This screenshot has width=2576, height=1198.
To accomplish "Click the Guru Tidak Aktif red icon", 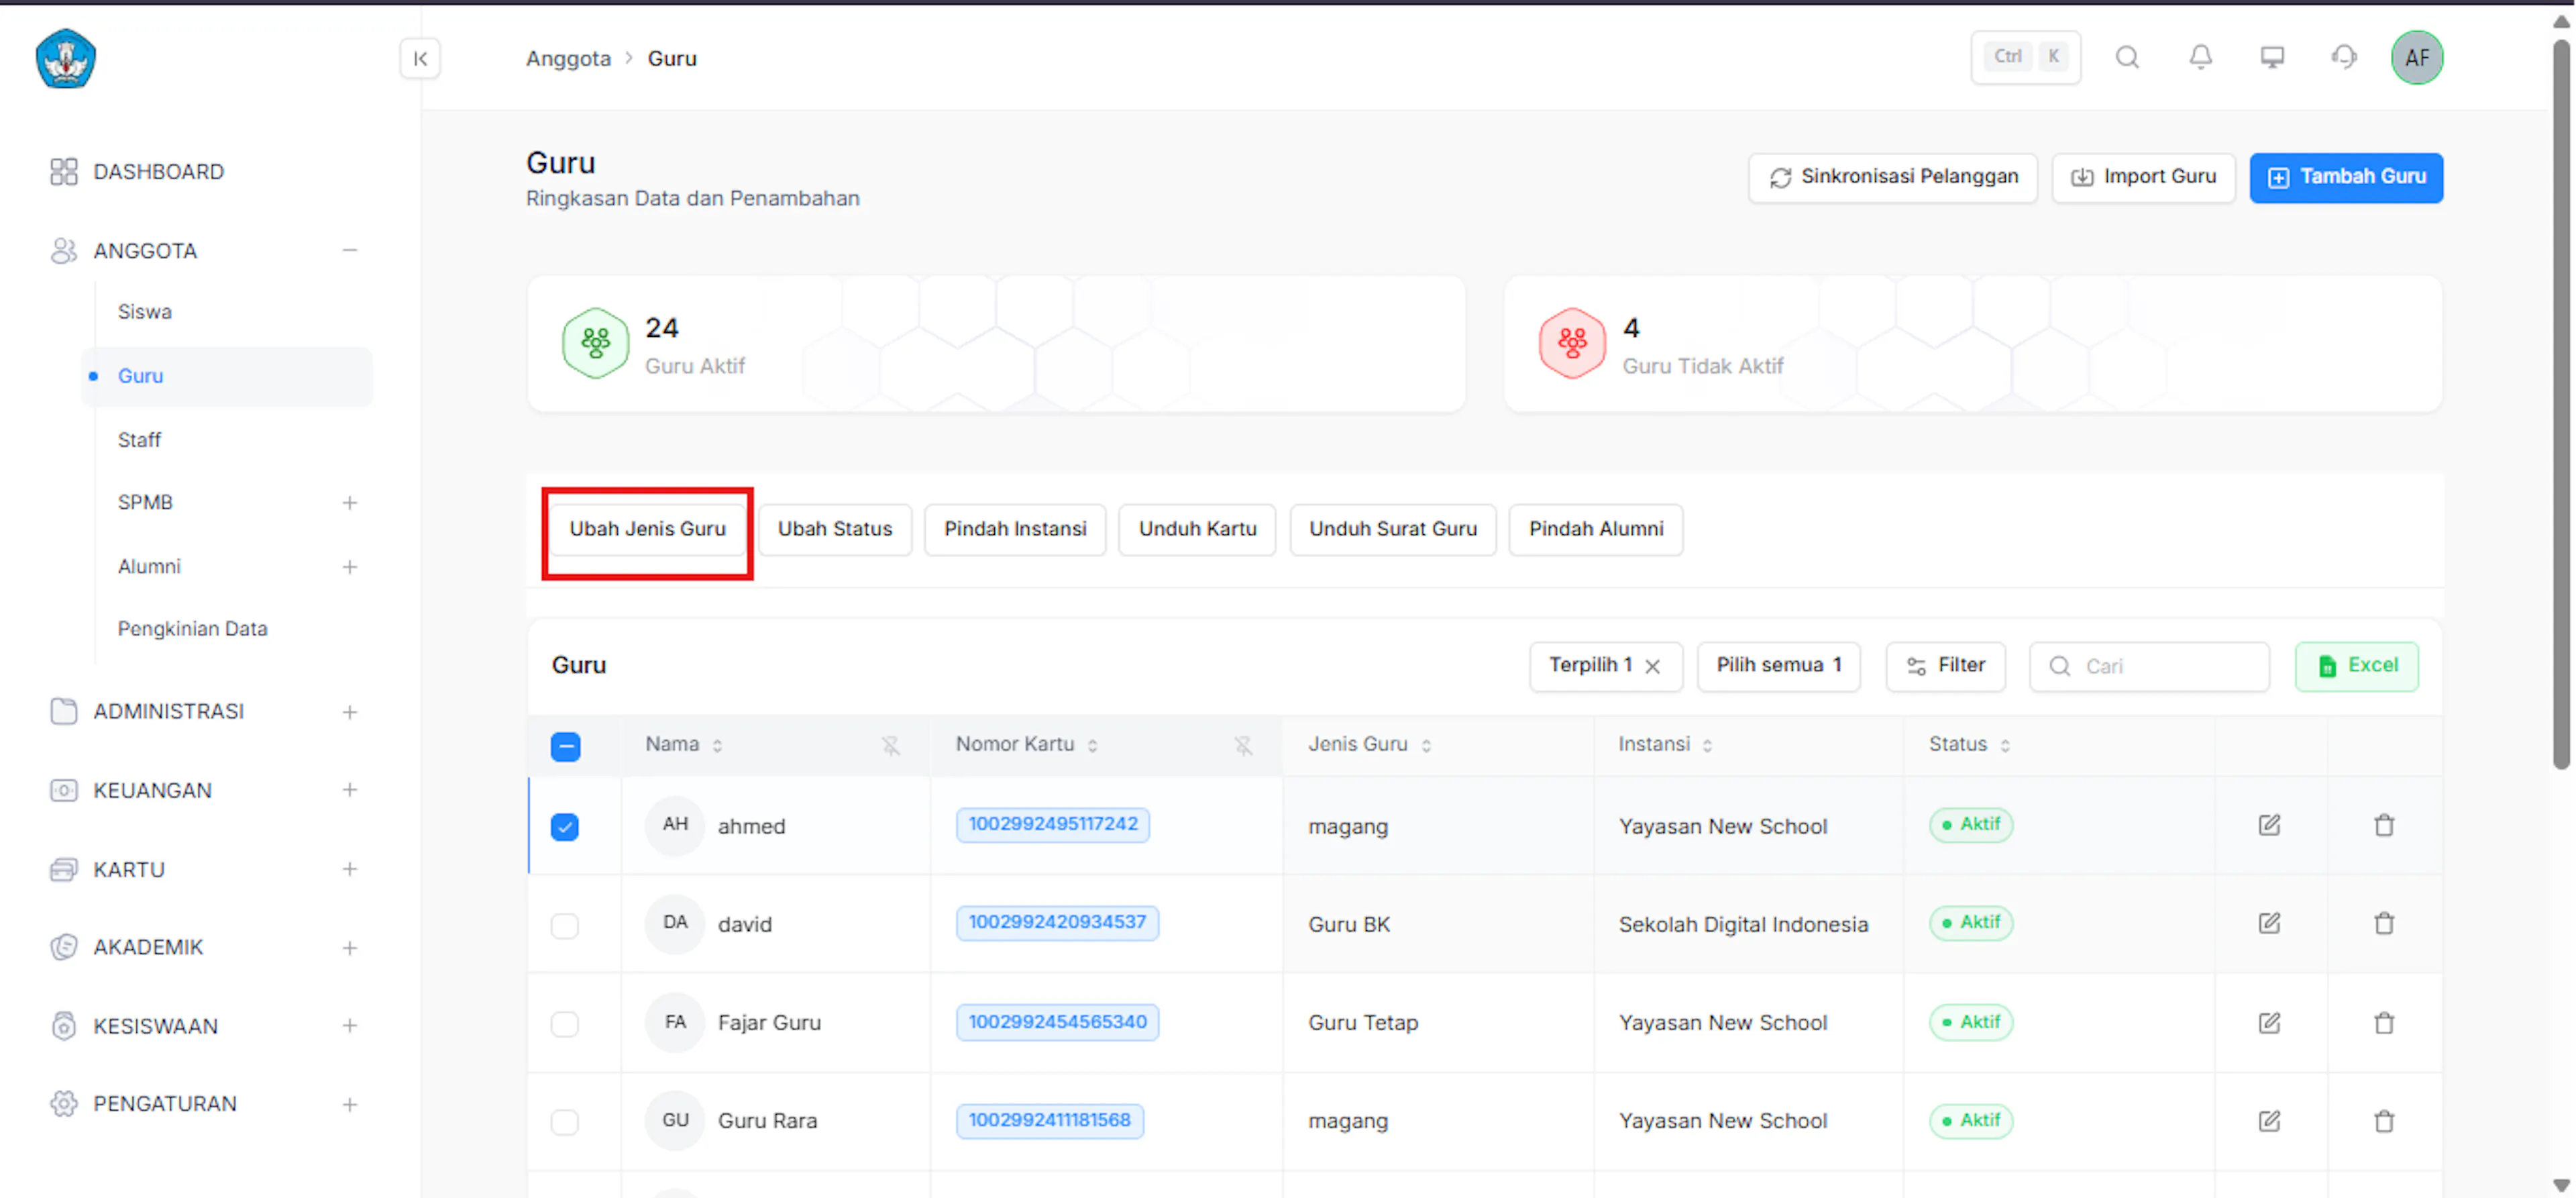I will [x=1572, y=343].
